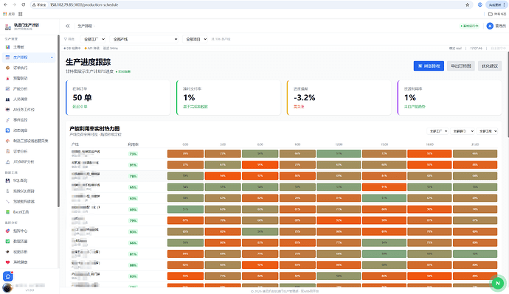Click the address bar URL
This screenshot has width=509, height=294.
pyautogui.click(x=84, y=5)
